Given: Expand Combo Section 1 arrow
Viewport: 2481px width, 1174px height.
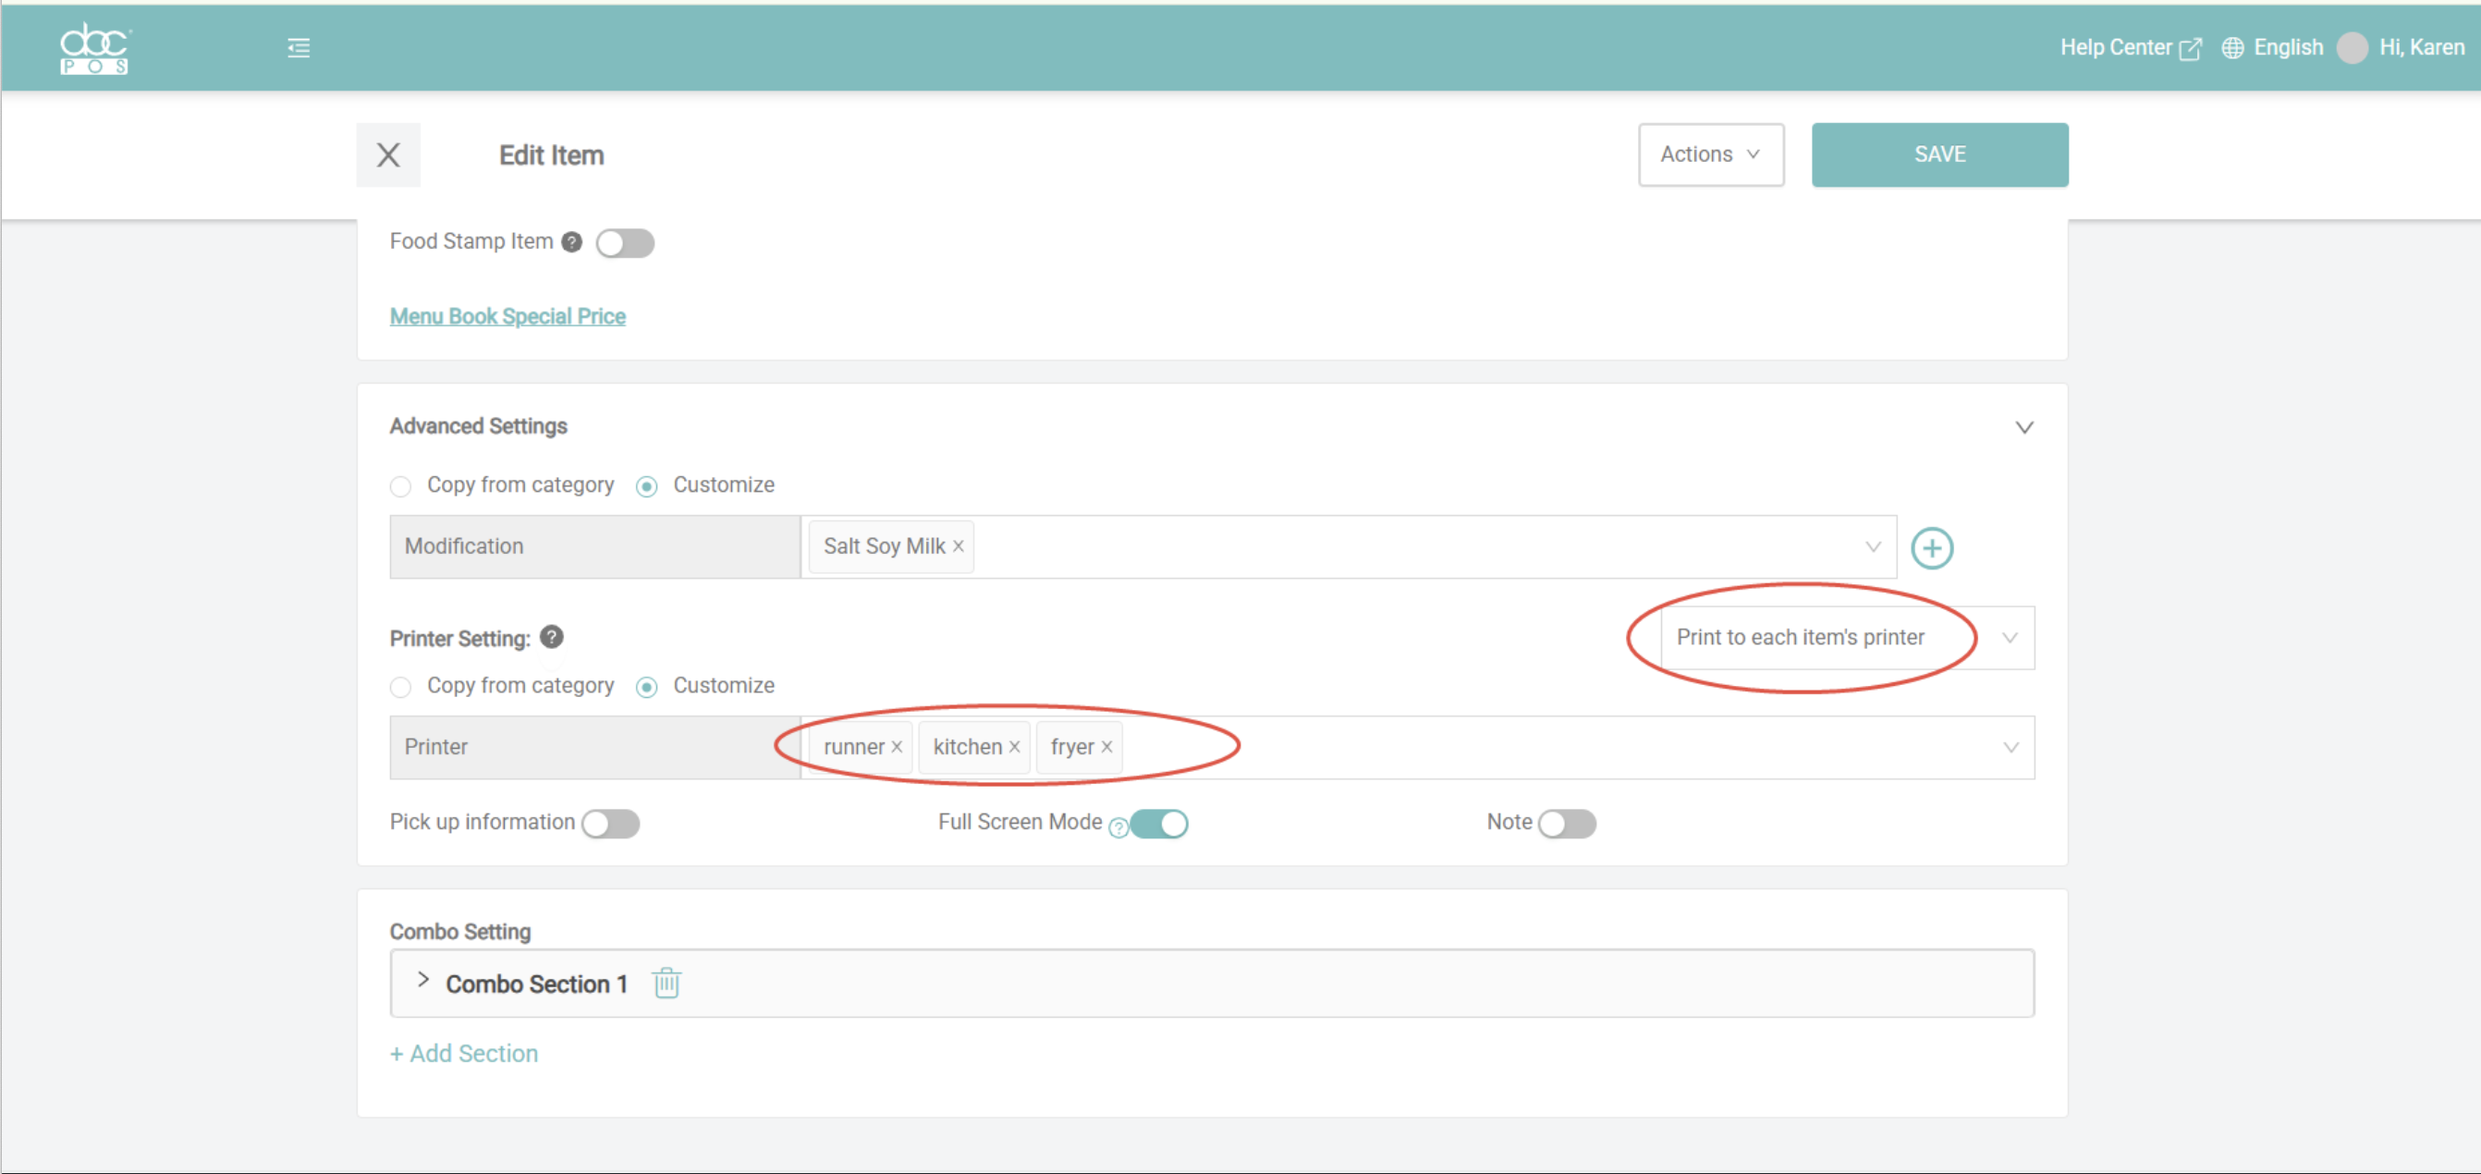Looking at the screenshot, I should [422, 980].
